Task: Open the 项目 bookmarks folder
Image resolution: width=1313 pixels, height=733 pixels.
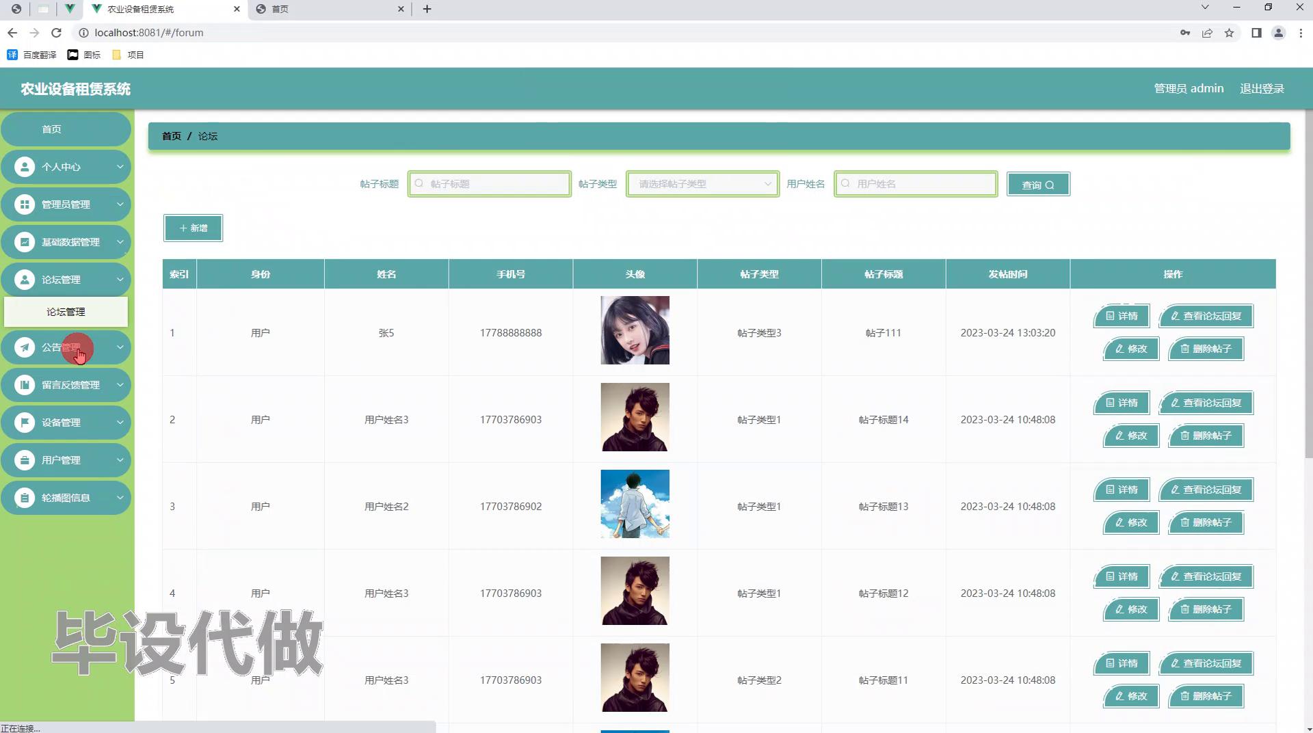Action: [x=128, y=55]
